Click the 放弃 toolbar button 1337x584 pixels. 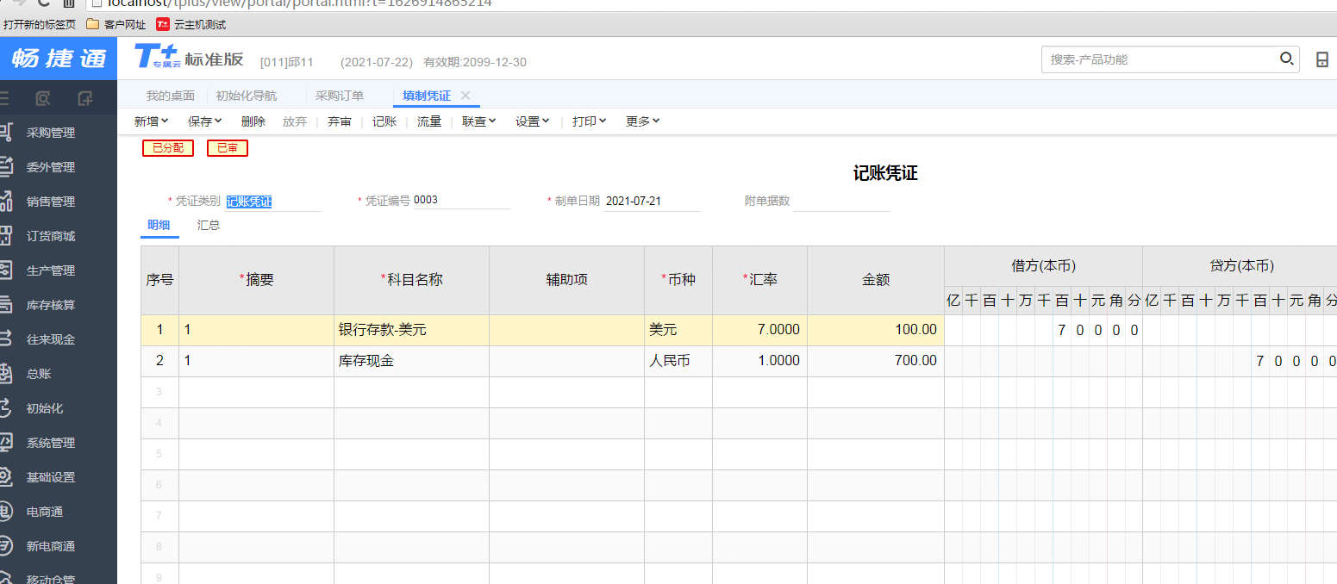295,121
